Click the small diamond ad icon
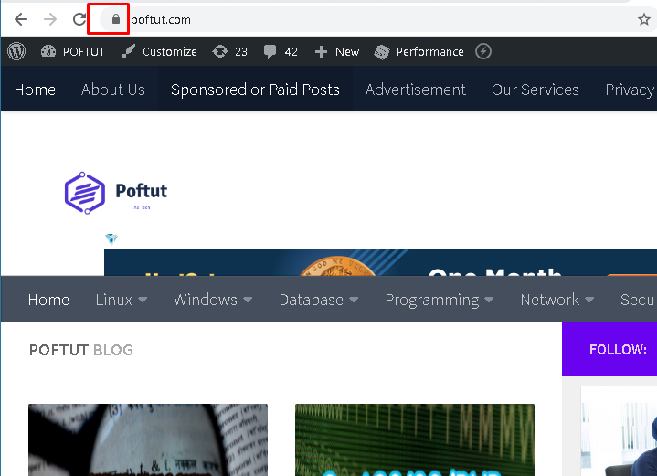 point(111,238)
